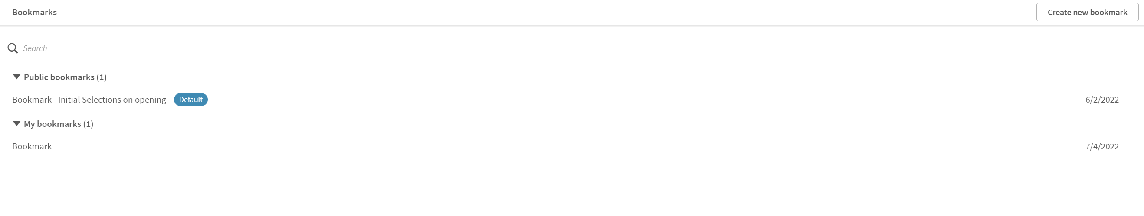Select the entry named Bookmark under My bookmarks

click(x=32, y=147)
